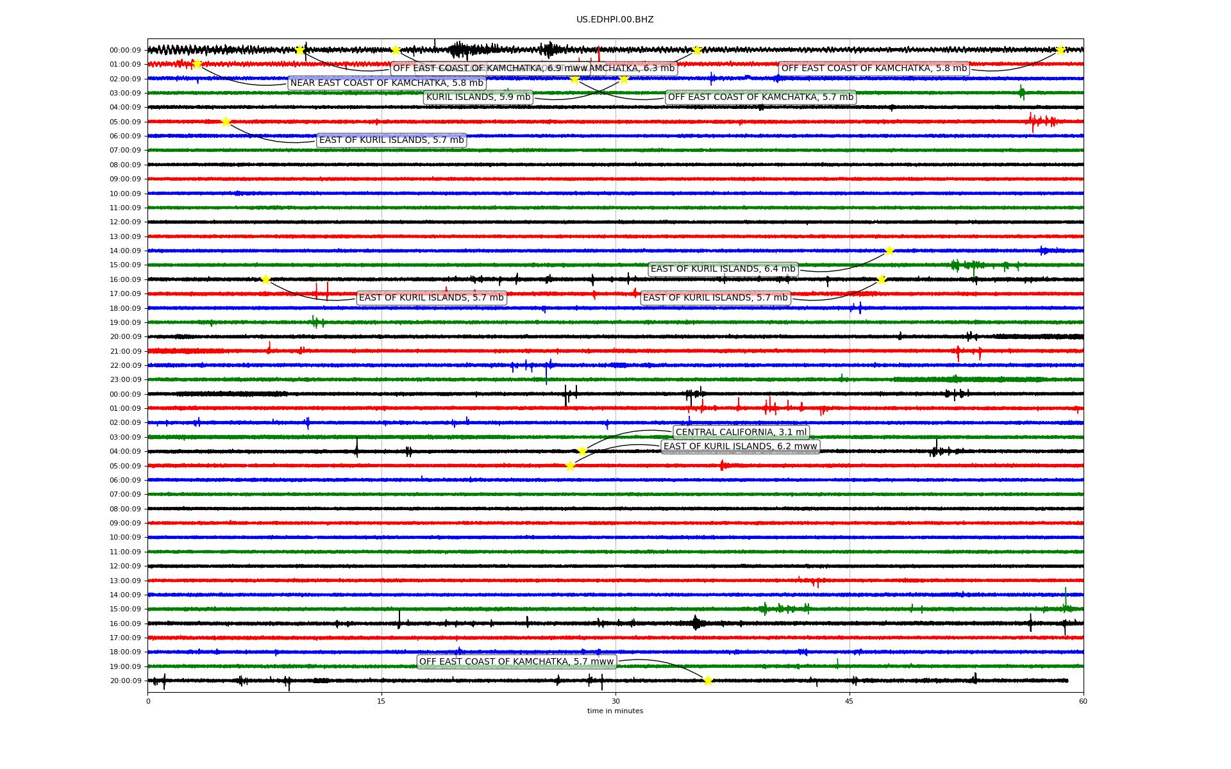1231x769 pixels.
Task: Click the x-axis tick label 60
Action: click(x=1083, y=701)
